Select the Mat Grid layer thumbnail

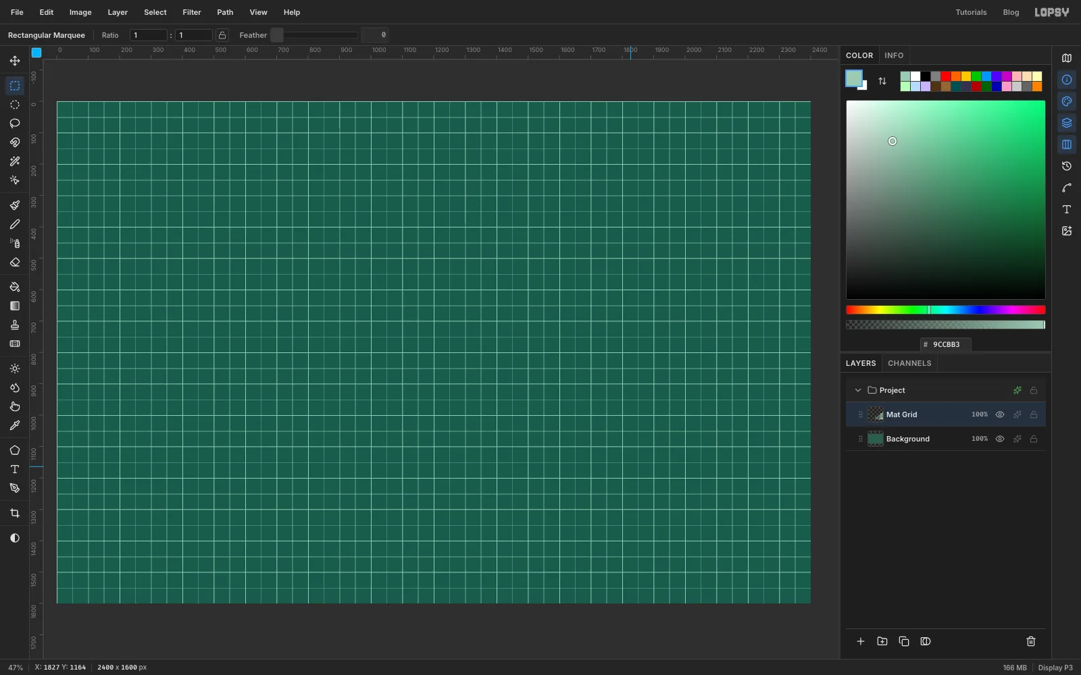[x=876, y=414]
